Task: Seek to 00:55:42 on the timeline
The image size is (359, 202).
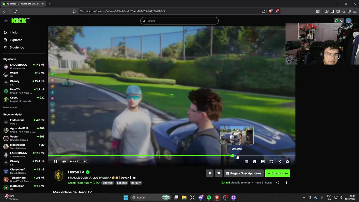Action: pos(237,155)
